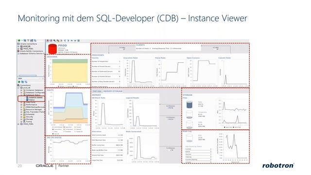This screenshot has width=311, height=175.
Task: Click the up arrow in Instance Viewer toolbar
Action: click(x=71, y=41)
